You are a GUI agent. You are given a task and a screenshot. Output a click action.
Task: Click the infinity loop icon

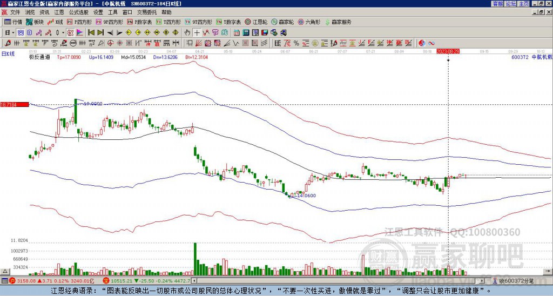point(431,43)
